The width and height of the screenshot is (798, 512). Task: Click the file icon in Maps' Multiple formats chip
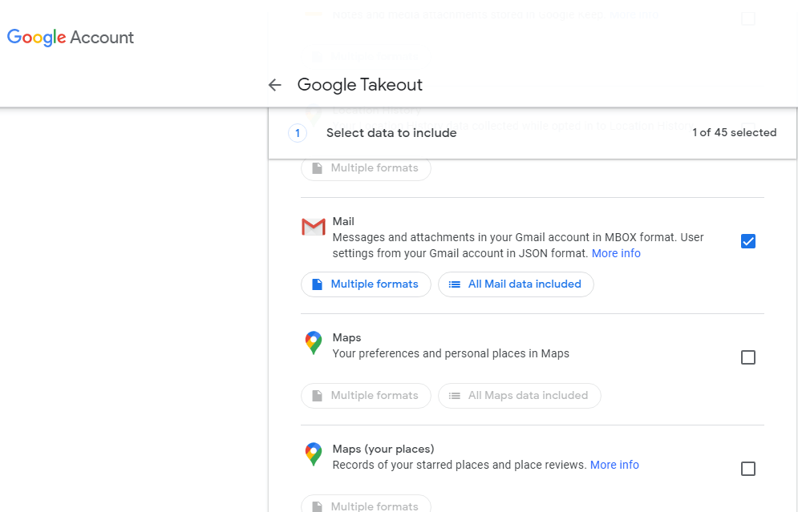[x=316, y=395]
